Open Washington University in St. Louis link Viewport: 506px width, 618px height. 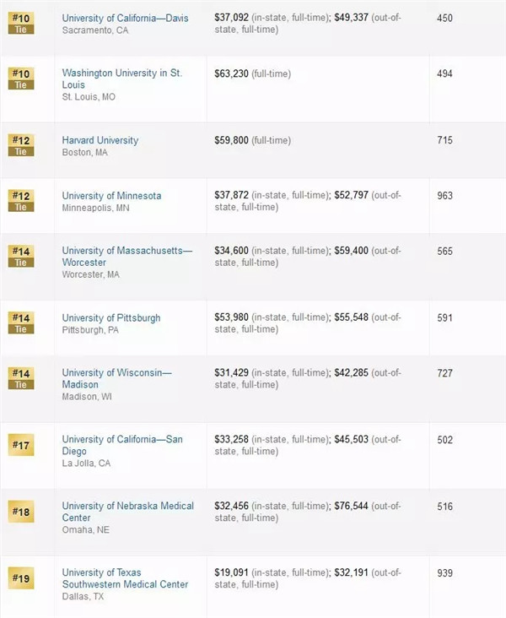[121, 79]
